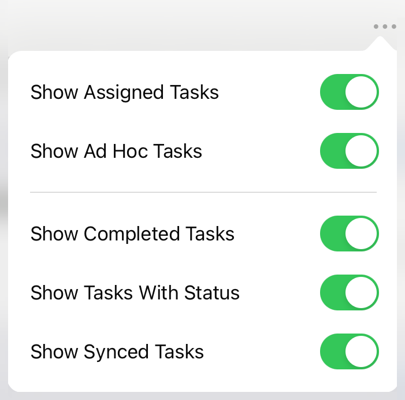Tap the white knob of the Ad Hoc switch

pyautogui.click(x=361, y=151)
